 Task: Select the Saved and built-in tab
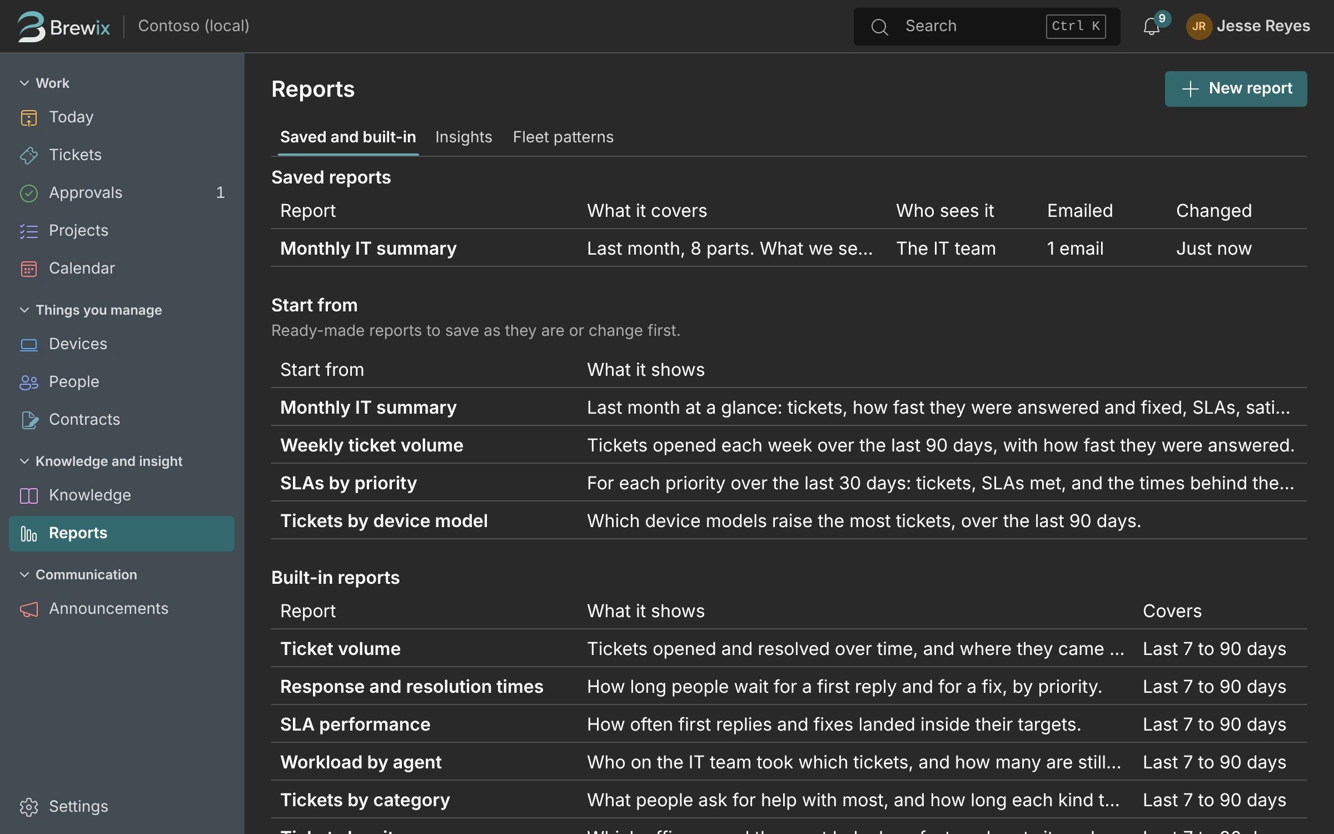pyautogui.click(x=348, y=137)
